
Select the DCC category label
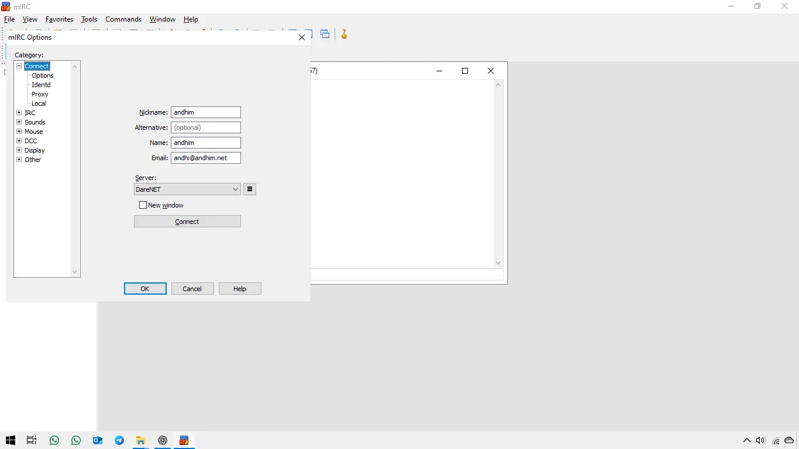pyautogui.click(x=31, y=141)
